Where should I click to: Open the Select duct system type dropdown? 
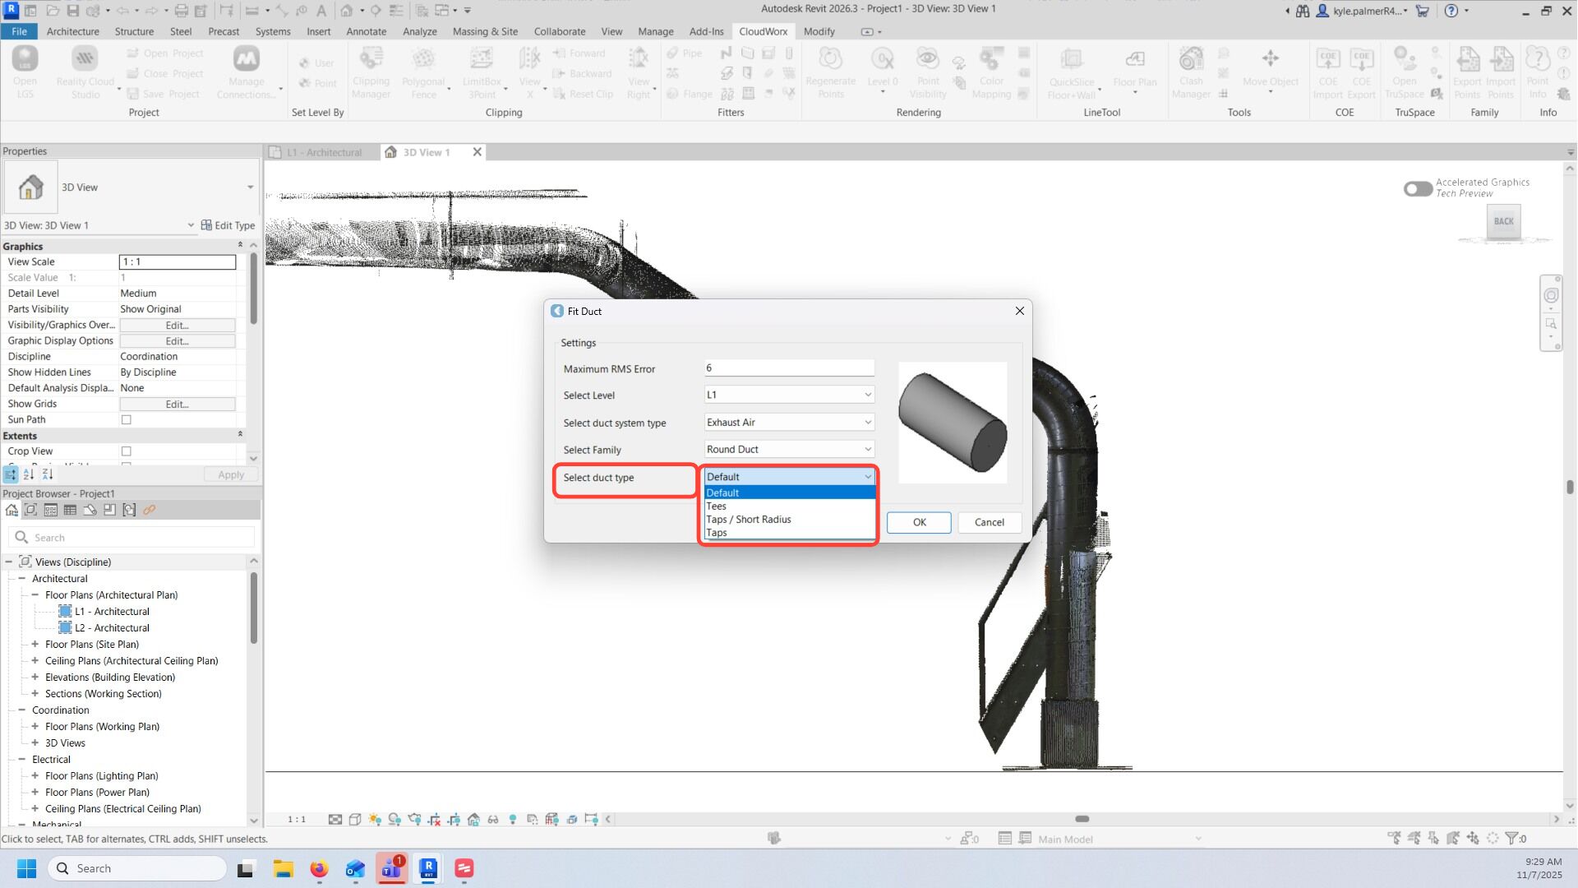tap(788, 423)
